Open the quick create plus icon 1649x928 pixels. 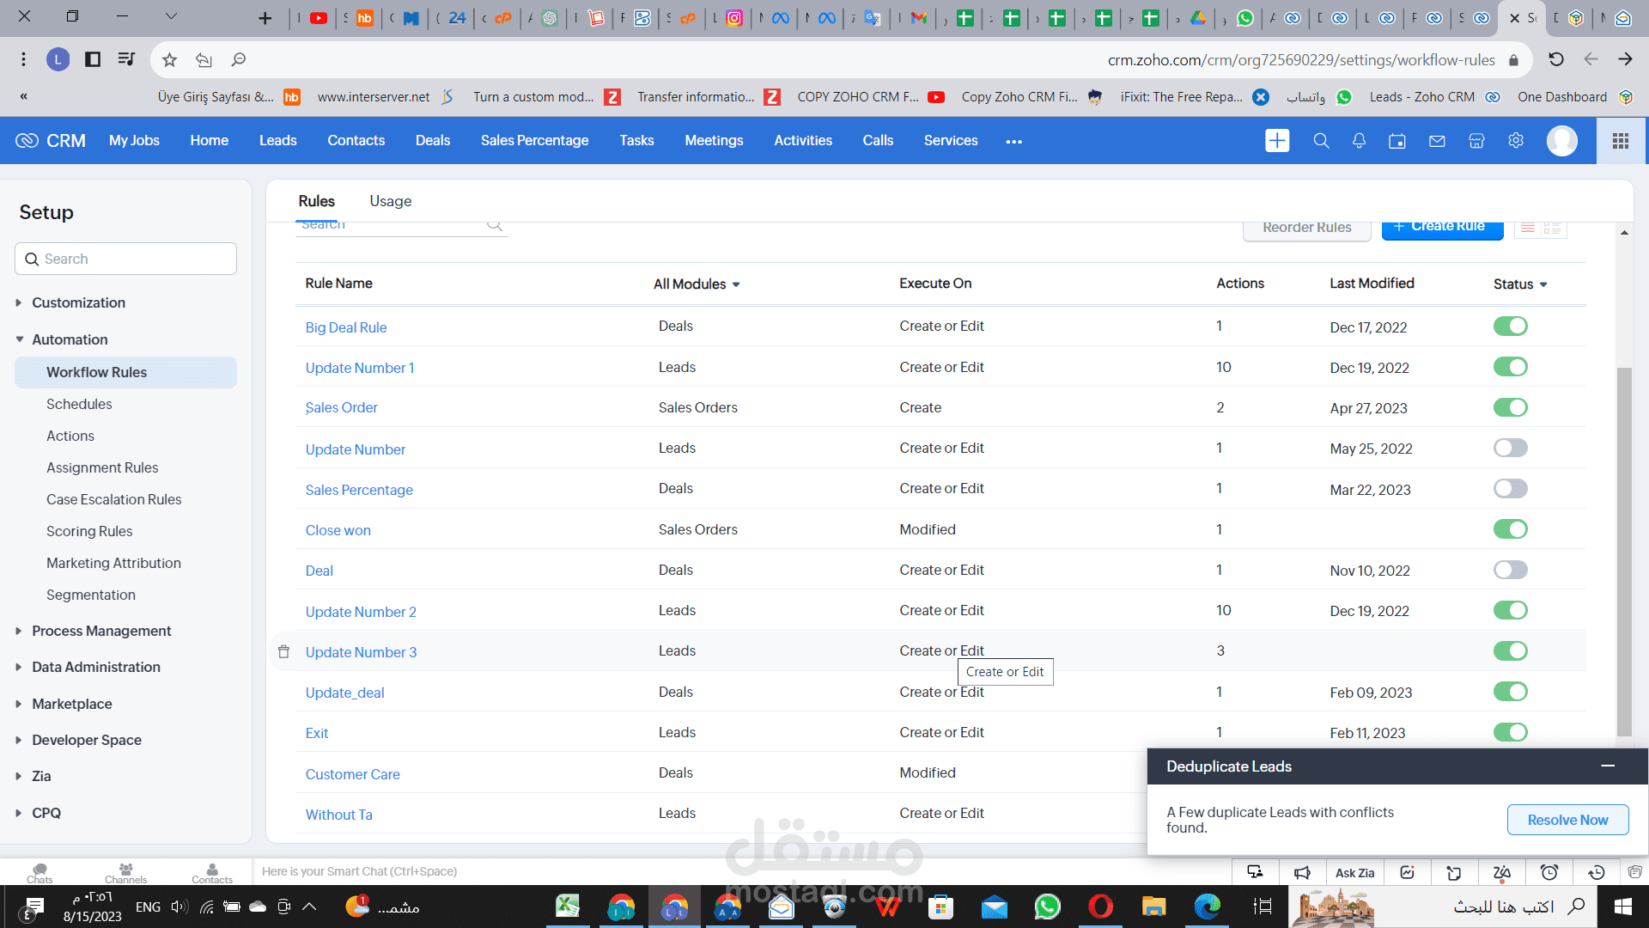1277,140
